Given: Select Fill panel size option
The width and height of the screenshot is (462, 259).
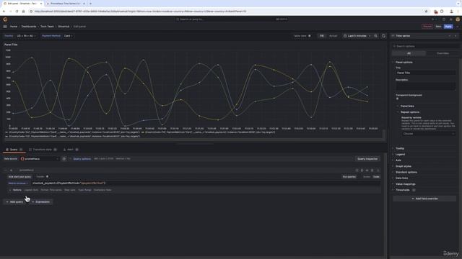Looking at the screenshot, I should [x=321, y=36].
